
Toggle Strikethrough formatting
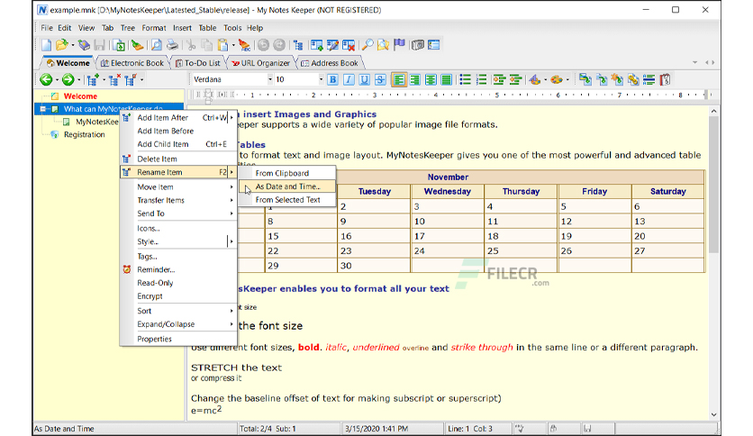[380, 79]
